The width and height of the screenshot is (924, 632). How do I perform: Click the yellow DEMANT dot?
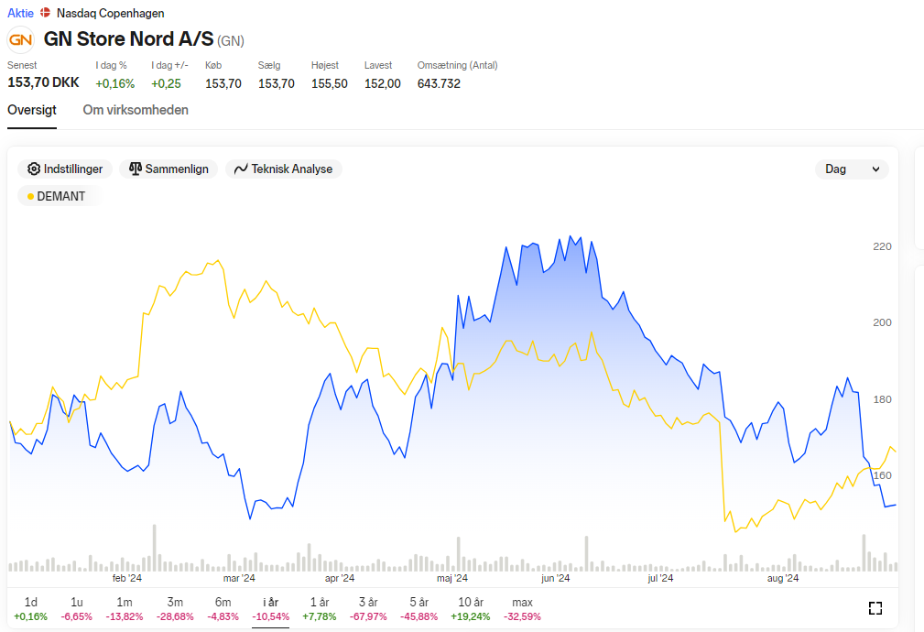[30, 196]
